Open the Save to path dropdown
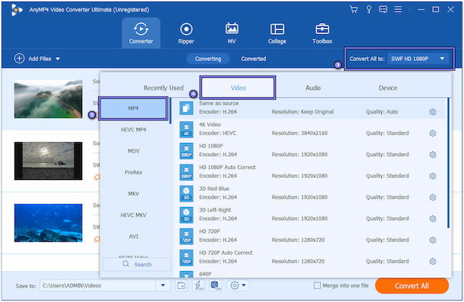464x302 pixels. (162, 286)
